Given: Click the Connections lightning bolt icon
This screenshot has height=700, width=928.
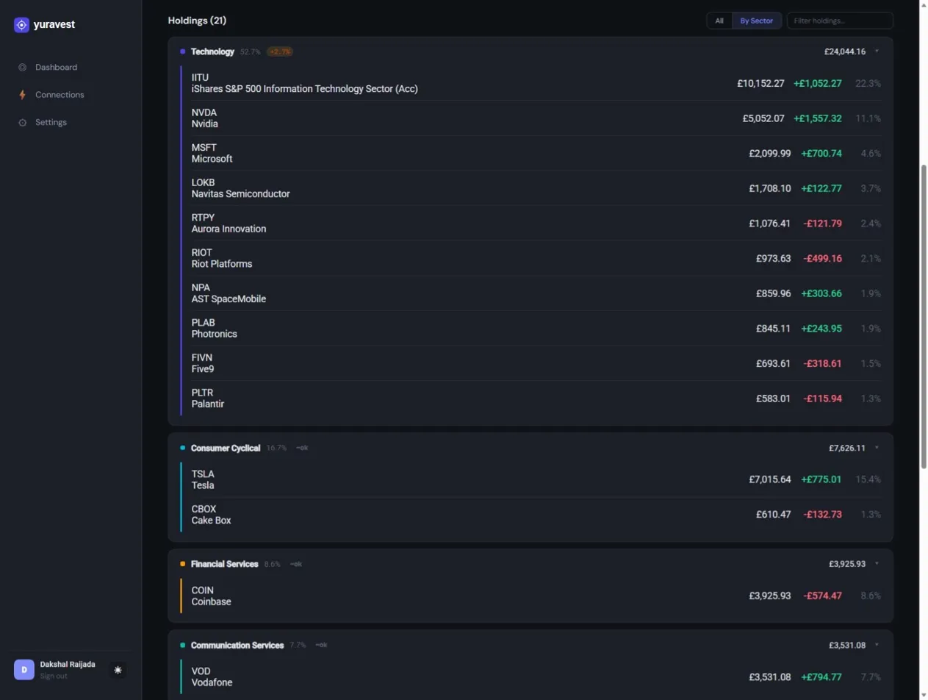Looking at the screenshot, I should (x=22, y=95).
